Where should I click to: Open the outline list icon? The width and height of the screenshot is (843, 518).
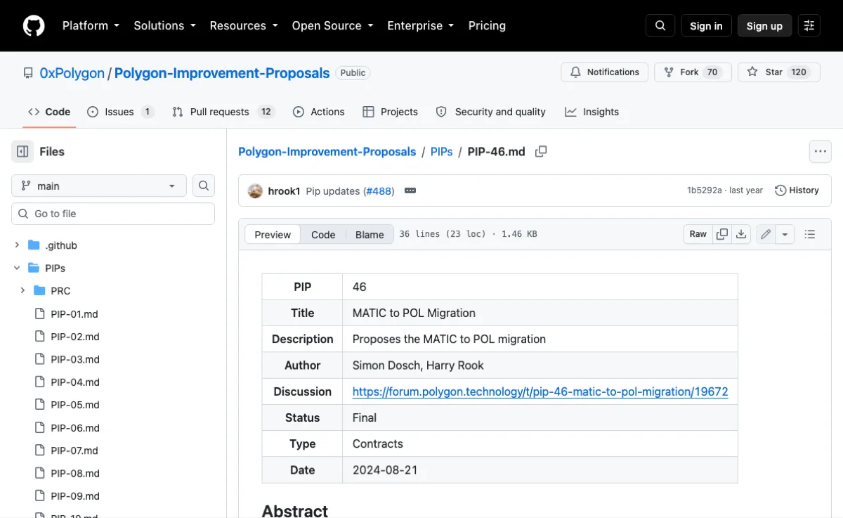point(810,234)
